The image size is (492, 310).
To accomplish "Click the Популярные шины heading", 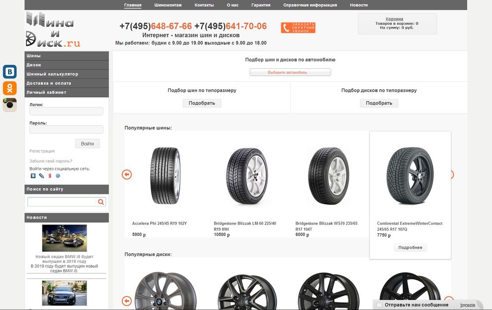I will (148, 128).
